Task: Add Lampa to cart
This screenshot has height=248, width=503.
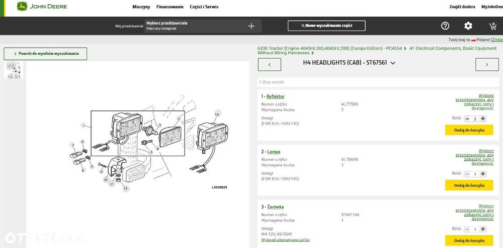Action: (x=469, y=185)
